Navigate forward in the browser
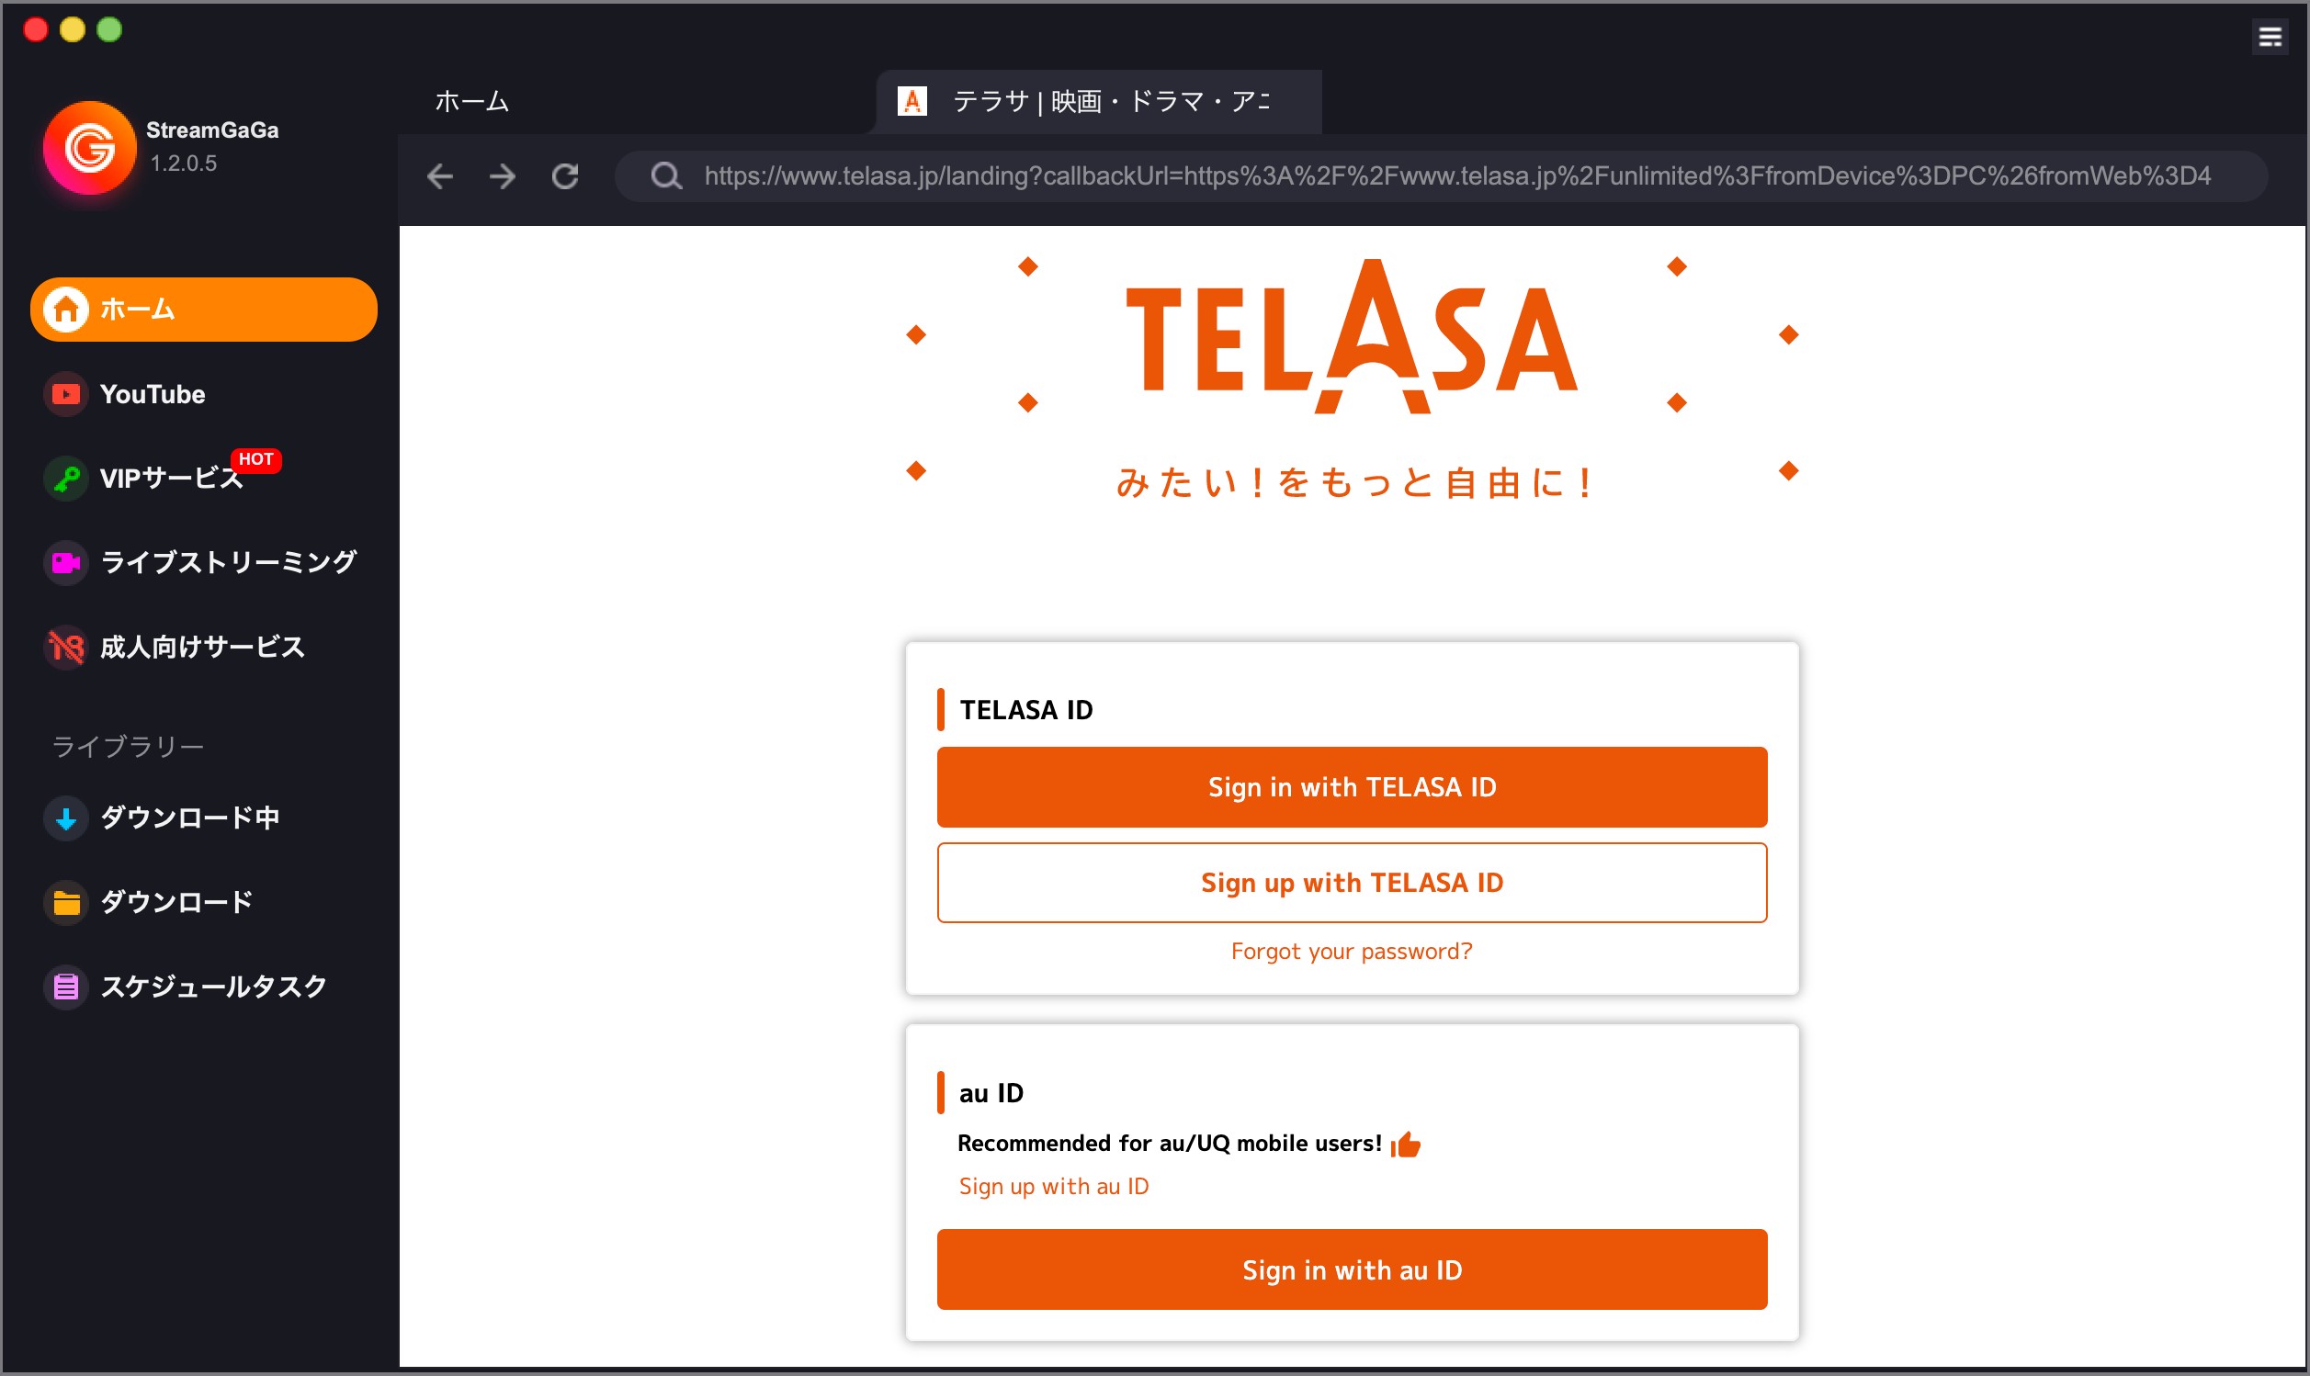The image size is (2310, 1376). point(502,176)
